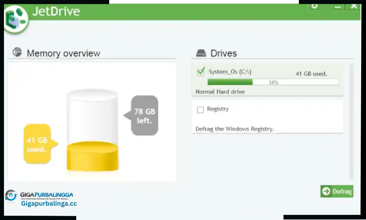This screenshot has height=220, width=366.
Task: Click the "Normal Hard drive" description
Action: pos(220,92)
